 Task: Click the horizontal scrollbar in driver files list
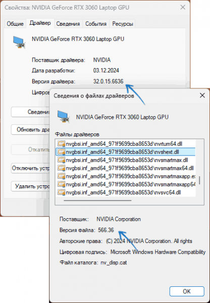97,200
